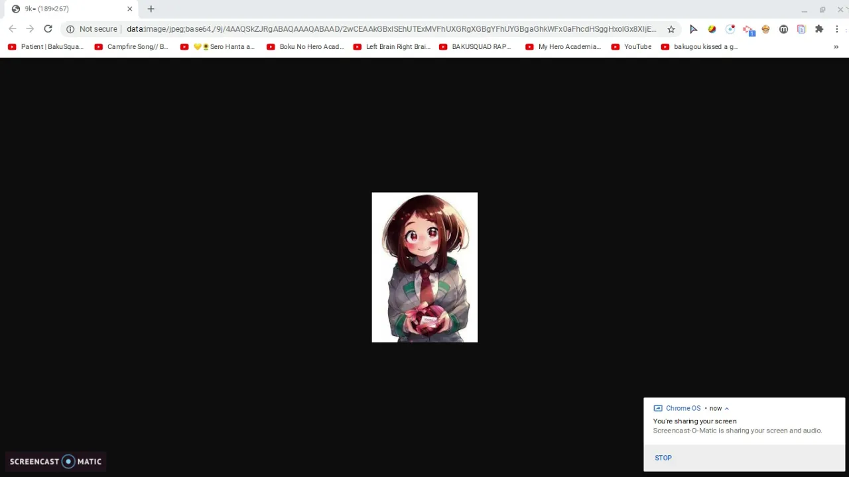Open the Screencast-O-Matic recorder extension icon

point(730,29)
